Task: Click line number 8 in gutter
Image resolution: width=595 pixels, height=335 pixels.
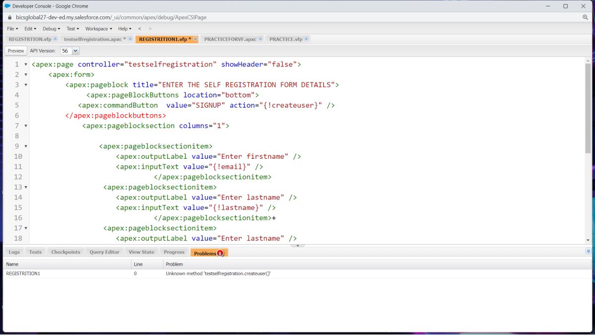Action: (x=17, y=136)
